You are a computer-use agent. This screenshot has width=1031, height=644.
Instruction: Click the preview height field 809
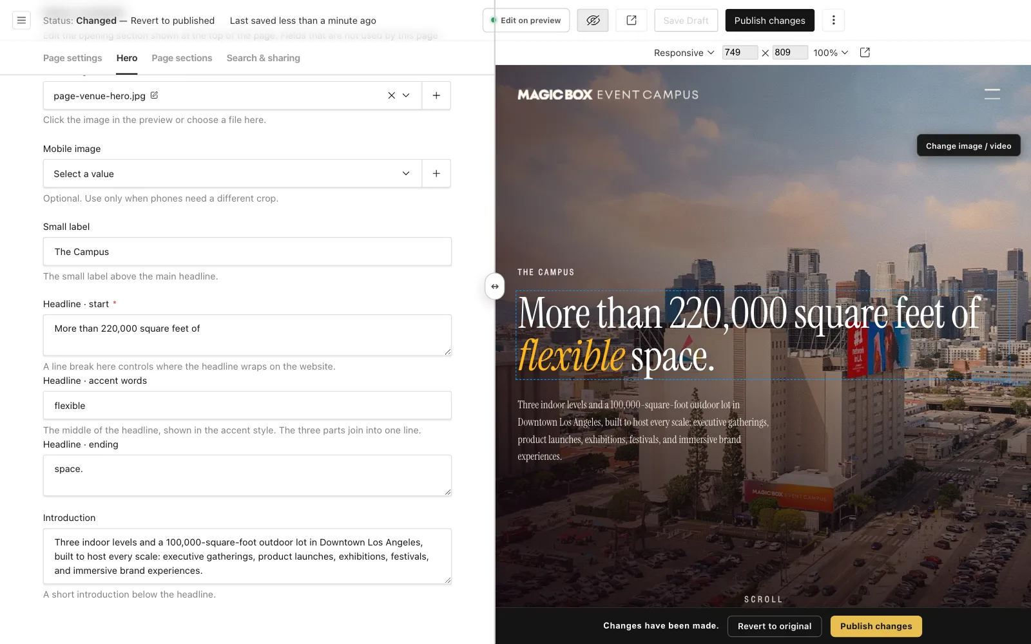click(789, 52)
